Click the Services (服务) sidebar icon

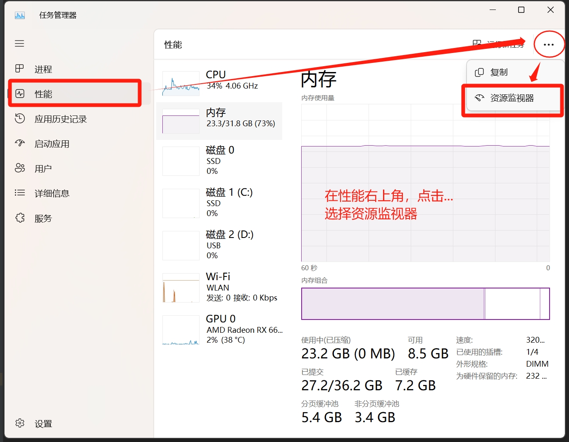[19, 218]
